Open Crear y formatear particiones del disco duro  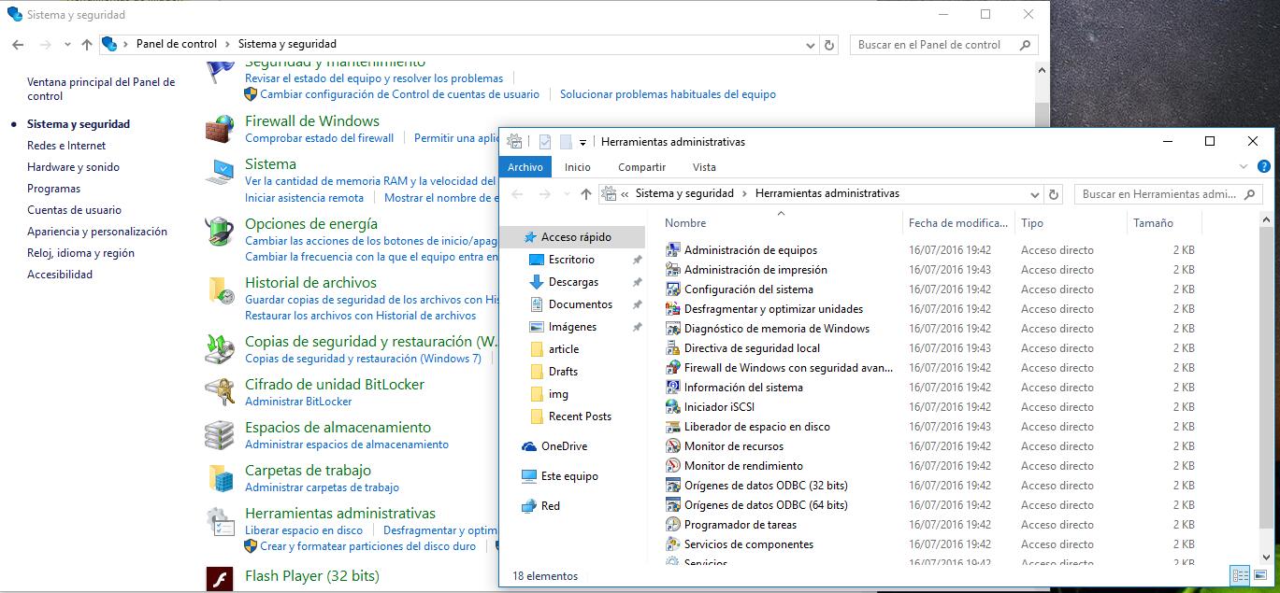point(367,546)
